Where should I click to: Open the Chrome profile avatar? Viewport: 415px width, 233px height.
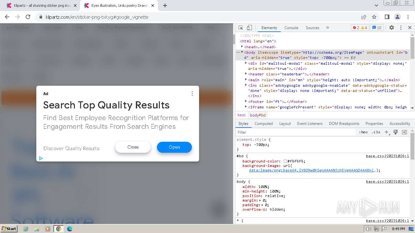tap(397, 17)
